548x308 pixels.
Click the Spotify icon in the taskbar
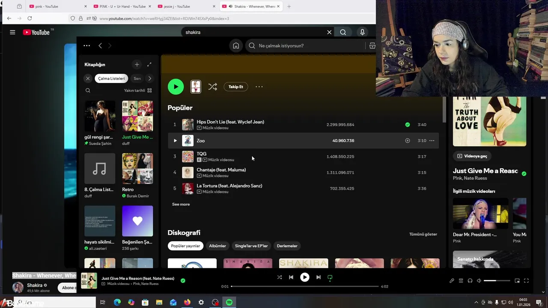(x=229, y=302)
